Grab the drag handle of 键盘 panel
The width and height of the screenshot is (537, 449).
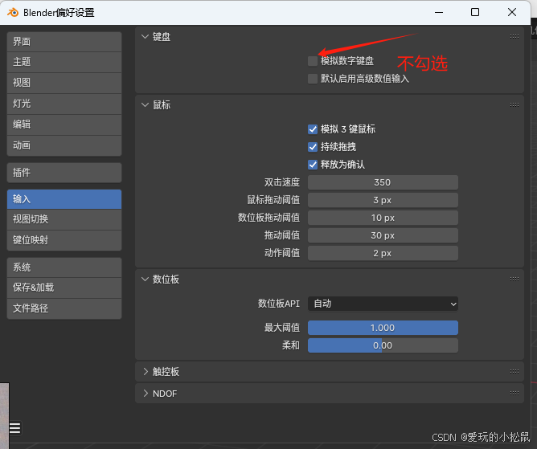tap(514, 37)
